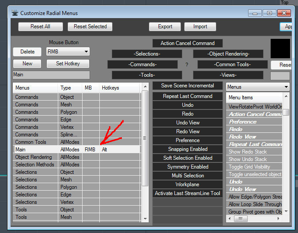
Task: Create a New menu
Action: [27, 64]
